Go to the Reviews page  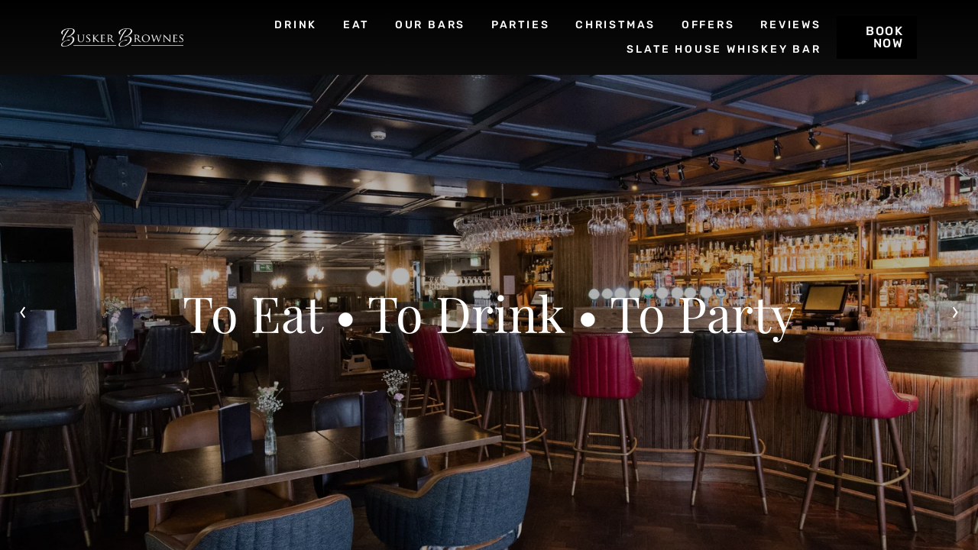(x=790, y=24)
